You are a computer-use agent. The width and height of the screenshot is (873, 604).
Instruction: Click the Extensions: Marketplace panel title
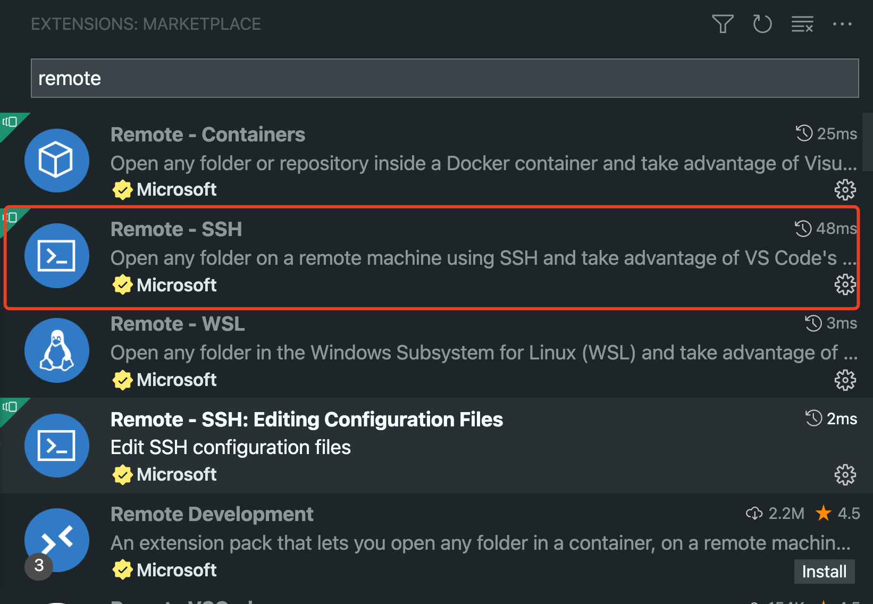(146, 24)
